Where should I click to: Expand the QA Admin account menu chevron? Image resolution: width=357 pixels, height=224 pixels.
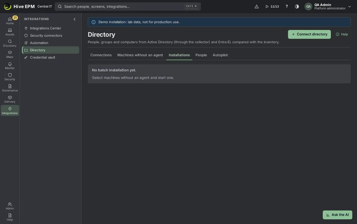coord(349,7)
